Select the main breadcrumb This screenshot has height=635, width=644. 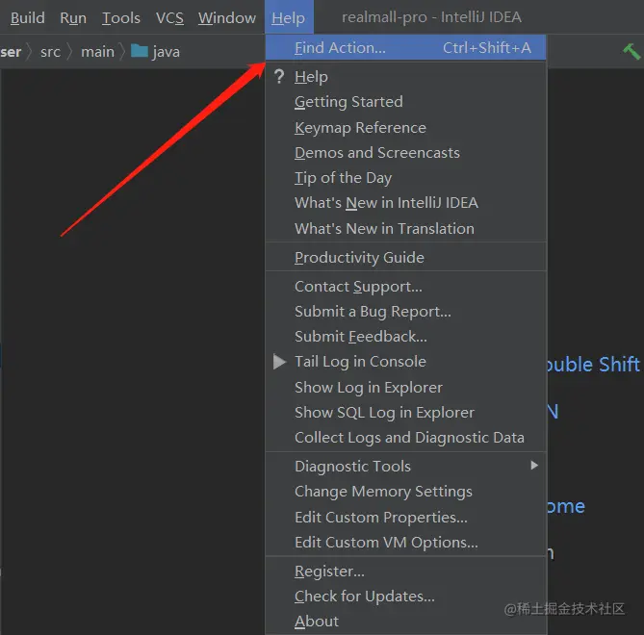(x=97, y=52)
